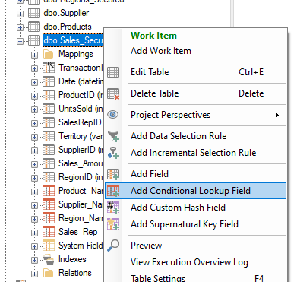Collapse the dbo.Sales_Secured table node
Image resolution: width=297 pixels, height=282 pixels.
coord(20,41)
